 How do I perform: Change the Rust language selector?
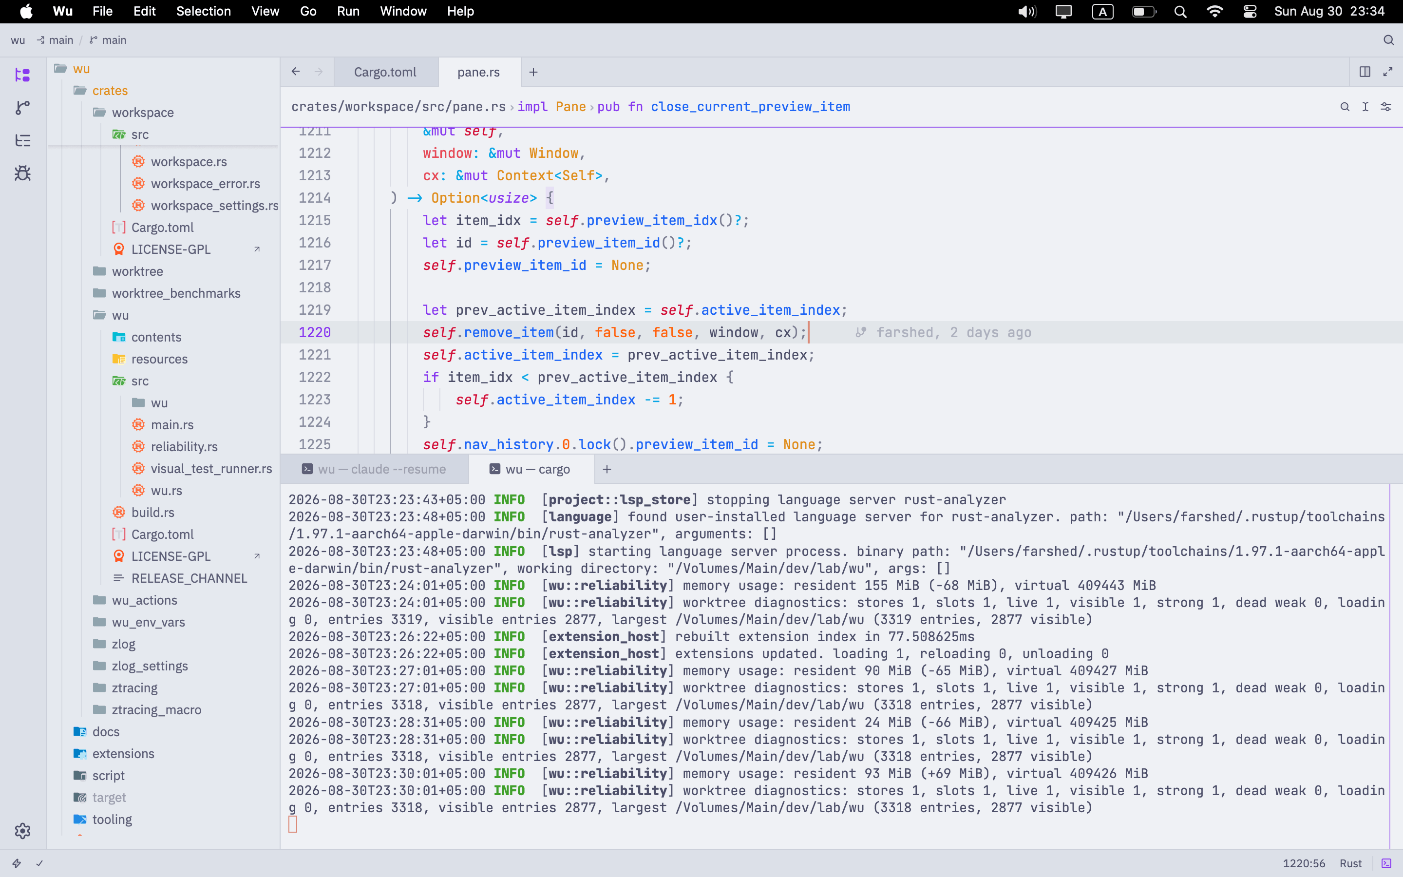(1350, 863)
